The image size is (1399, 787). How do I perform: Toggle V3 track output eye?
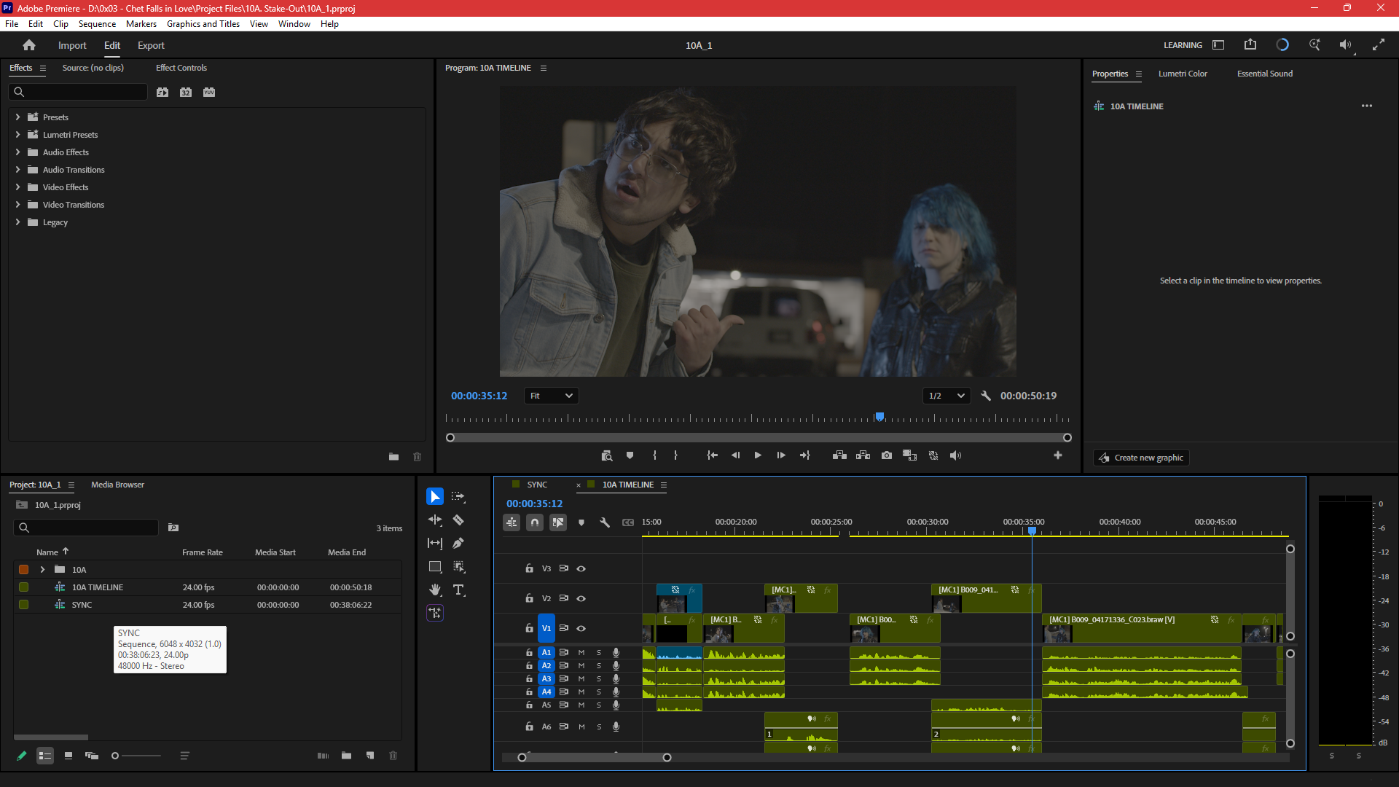click(581, 568)
